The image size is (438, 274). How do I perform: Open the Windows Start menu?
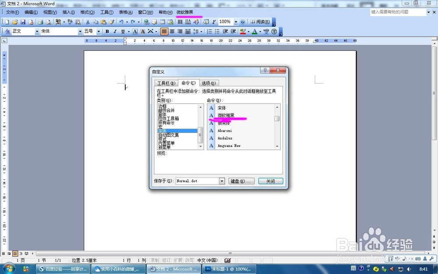9,269
